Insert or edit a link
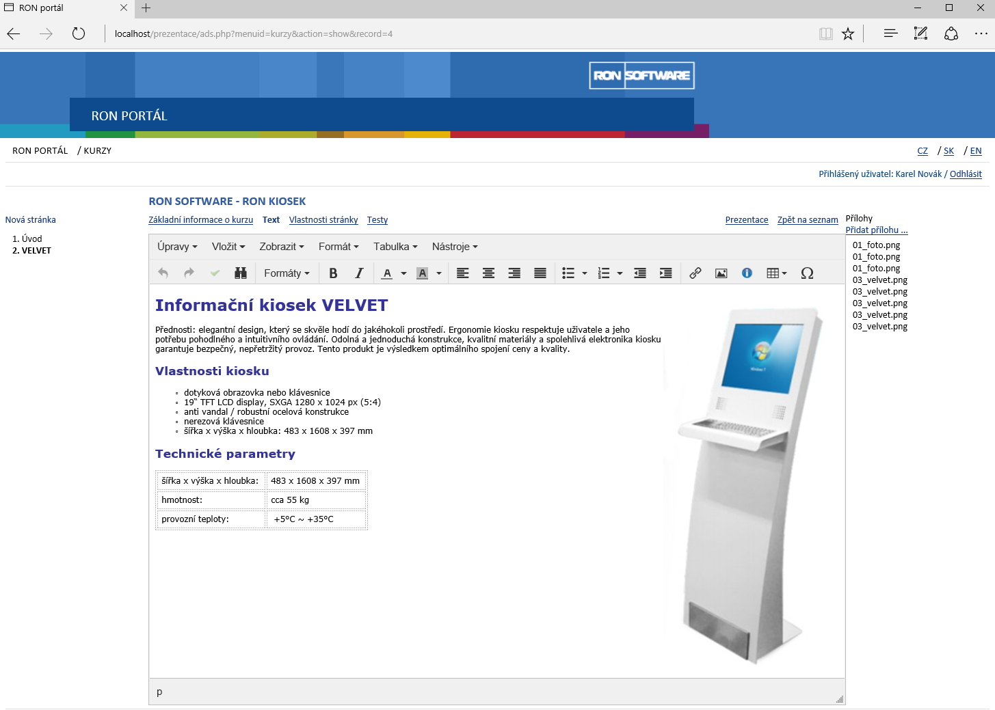Image resolution: width=995 pixels, height=710 pixels. 695,273
